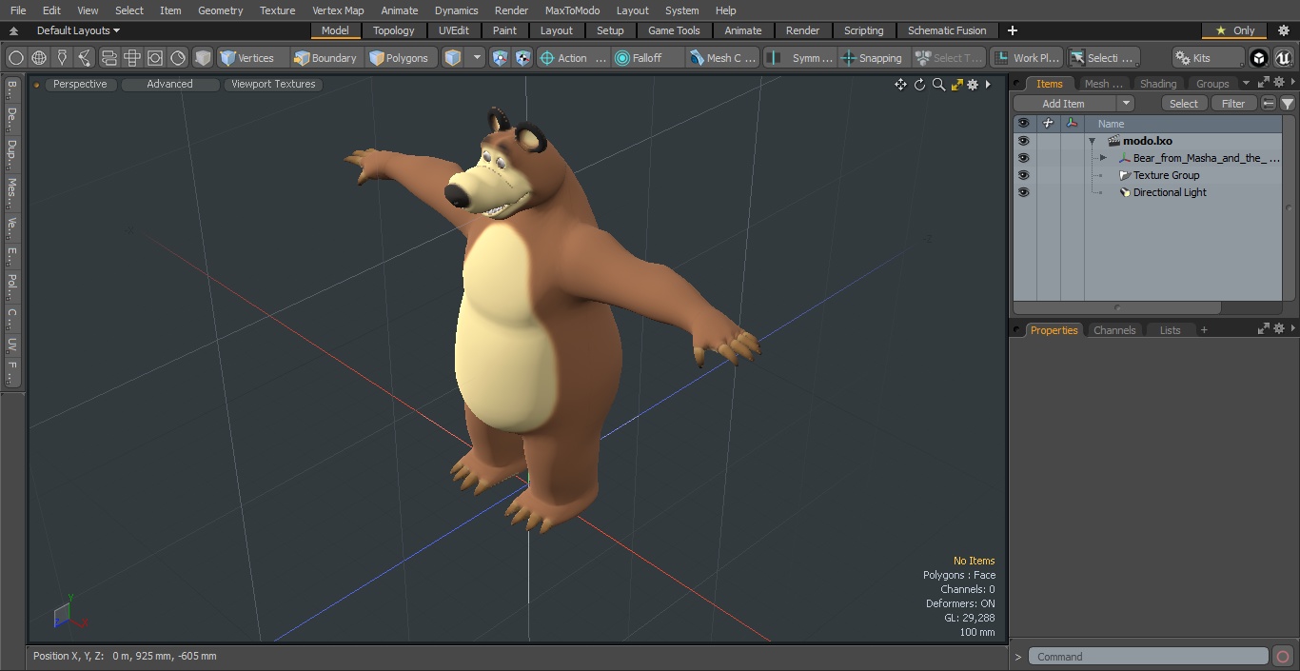Click the Items selection cube icon

pos(453,58)
